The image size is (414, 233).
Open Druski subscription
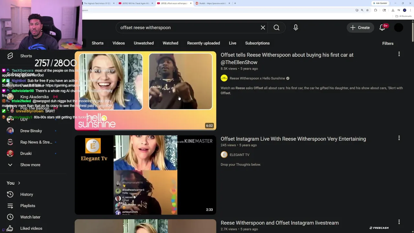(26, 153)
